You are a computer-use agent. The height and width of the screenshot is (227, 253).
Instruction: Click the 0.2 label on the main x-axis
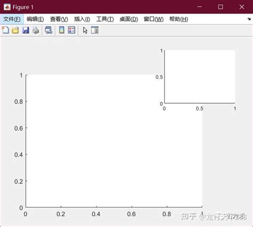(61, 214)
